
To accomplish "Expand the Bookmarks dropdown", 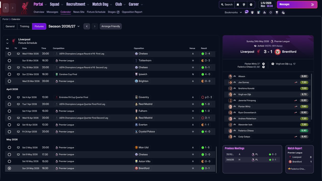I will coord(233,12).
